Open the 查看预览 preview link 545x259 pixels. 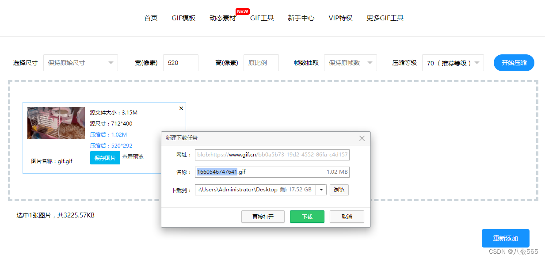pos(133,157)
